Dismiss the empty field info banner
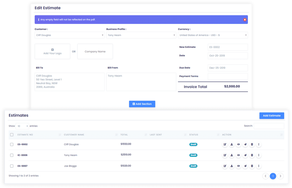292x188 pixels. [x=245, y=20]
